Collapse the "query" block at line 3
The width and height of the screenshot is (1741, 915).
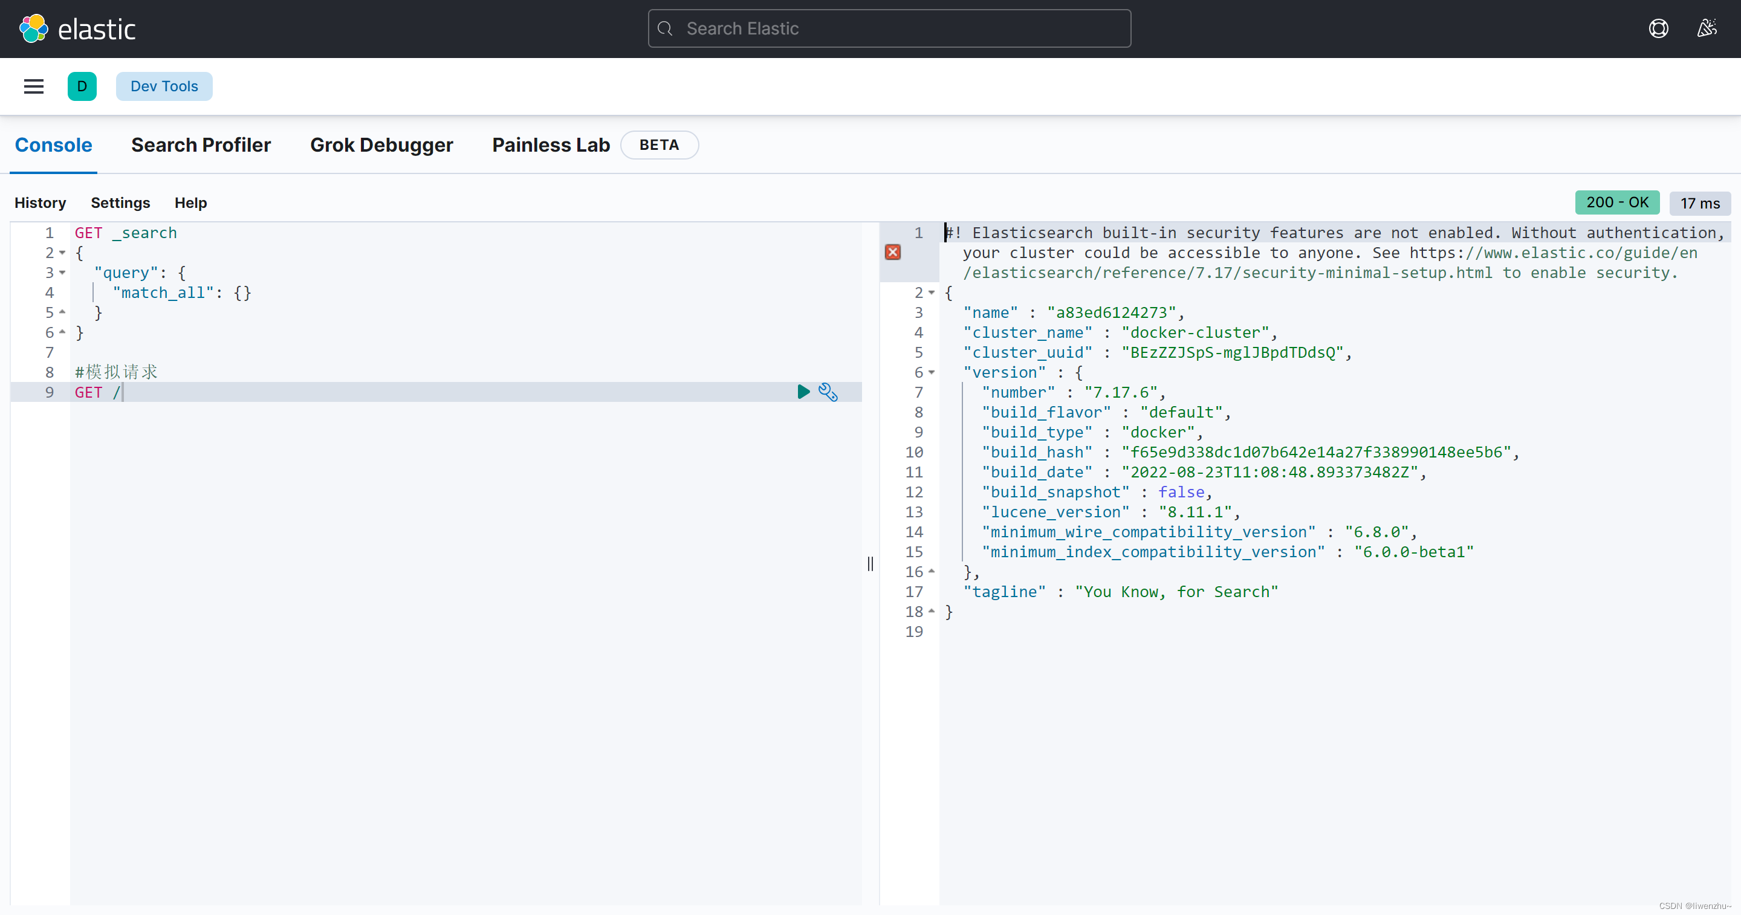point(62,273)
